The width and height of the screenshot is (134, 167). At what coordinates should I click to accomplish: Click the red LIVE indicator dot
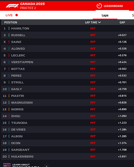pos(17,15)
